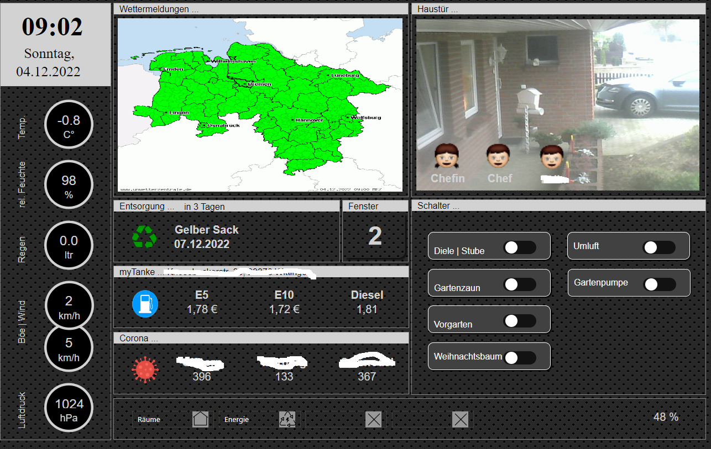The height and width of the screenshot is (449, 711).
Task: Toggle the Diele | Stube switch
Action: (520, 247)
